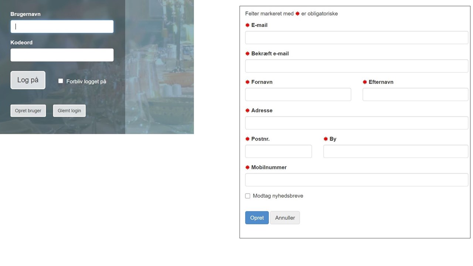Open the Opret bruger form
Viewport: 473px width, 266px height.
pyautogui.click(x=28, y=111)
